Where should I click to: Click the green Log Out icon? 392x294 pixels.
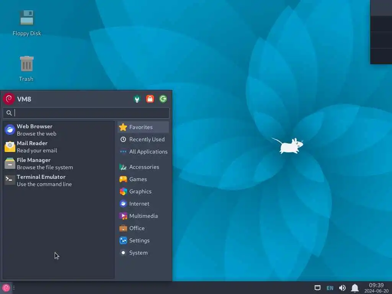(163, 99)
